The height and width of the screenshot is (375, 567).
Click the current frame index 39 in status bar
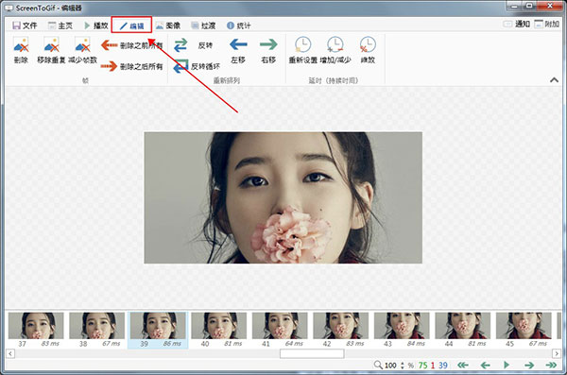(x=443, y=366)
